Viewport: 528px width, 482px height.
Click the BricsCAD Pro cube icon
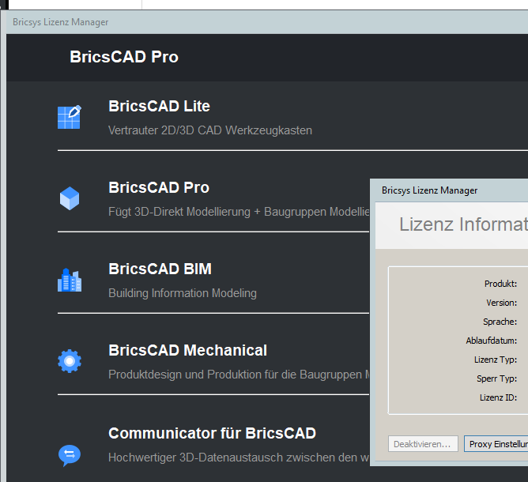coord(70,198)
